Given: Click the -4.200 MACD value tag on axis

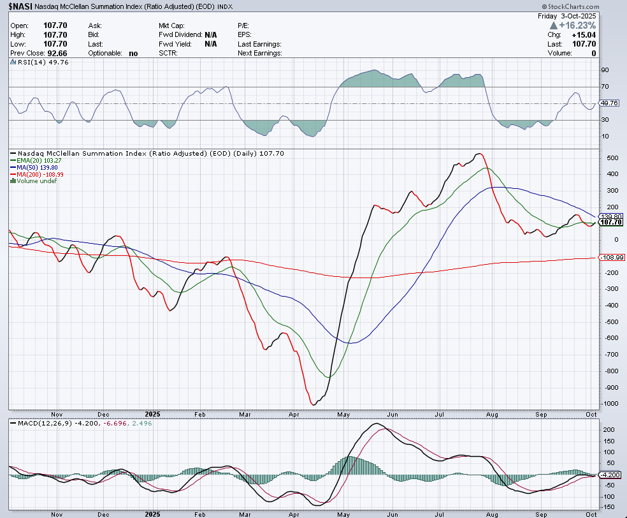Looking at the screenshot, I should click(610, 475).
